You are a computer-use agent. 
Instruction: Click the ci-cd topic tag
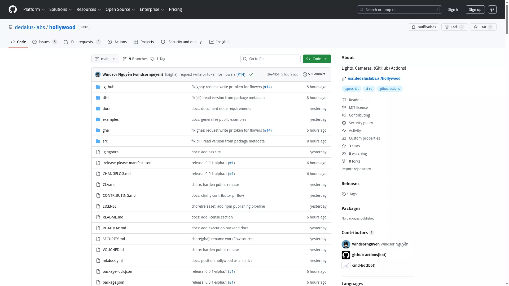tap(369, 89)
